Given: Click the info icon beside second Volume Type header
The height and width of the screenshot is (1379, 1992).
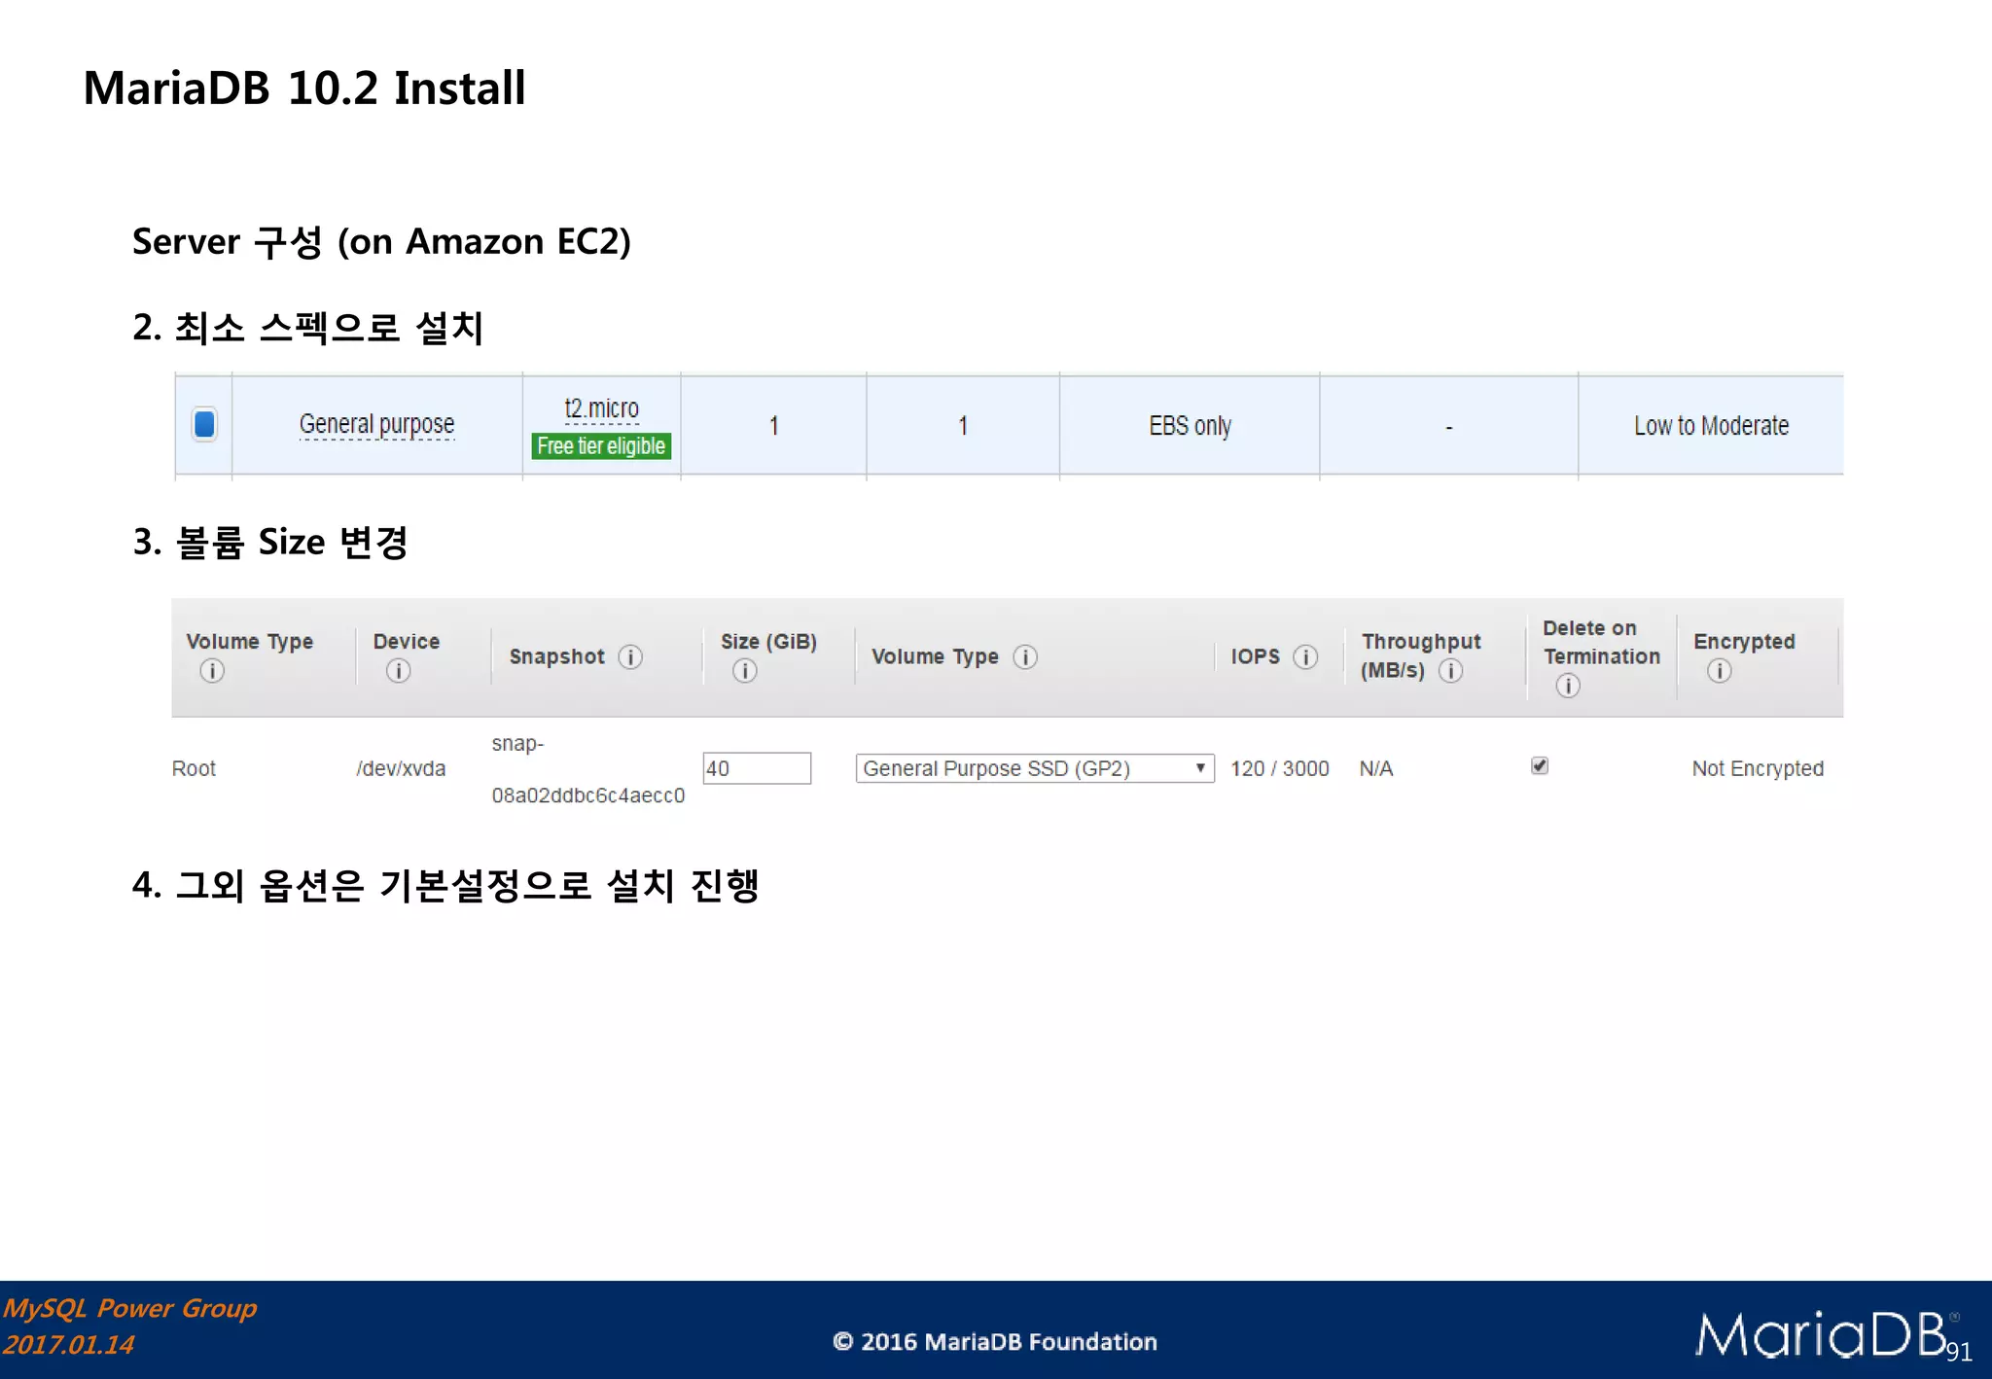Looking at the screenshot, I should [1025, 656].
